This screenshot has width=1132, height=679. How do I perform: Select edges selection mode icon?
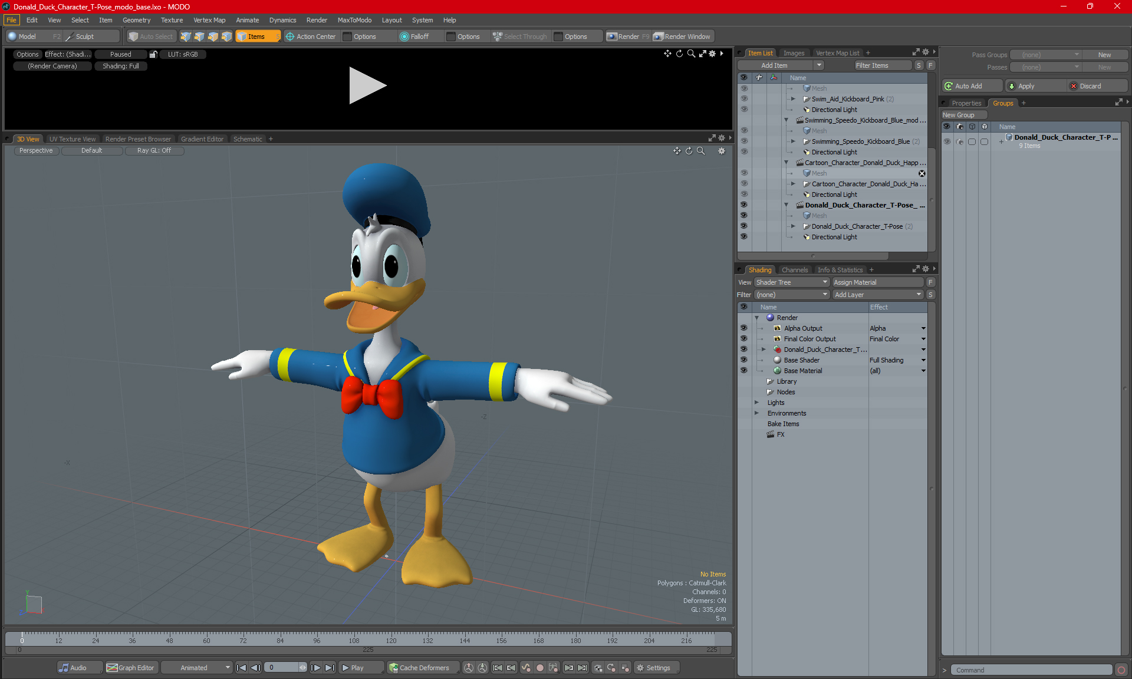pos(199,37)
